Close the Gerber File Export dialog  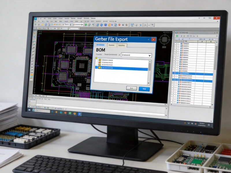tap(154, 40)
